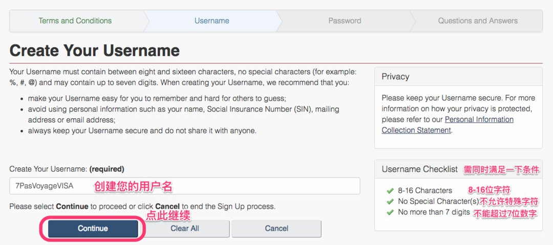This screenshot has height=245, width=553.
Task: Open the Password step tab
Action: click(x=345, y=21)
